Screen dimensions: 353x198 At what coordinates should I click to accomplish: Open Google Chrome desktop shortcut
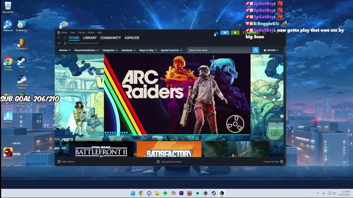click(x=8, y=64)
